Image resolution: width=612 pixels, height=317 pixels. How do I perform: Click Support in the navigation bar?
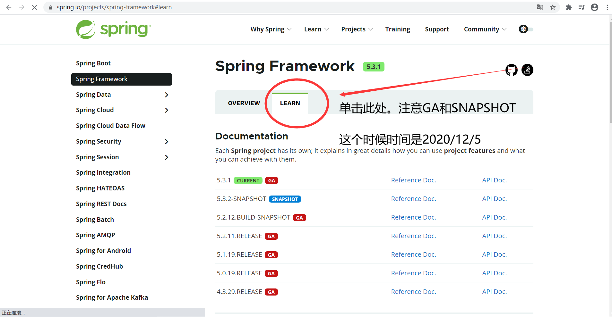(x=437, y=29)
